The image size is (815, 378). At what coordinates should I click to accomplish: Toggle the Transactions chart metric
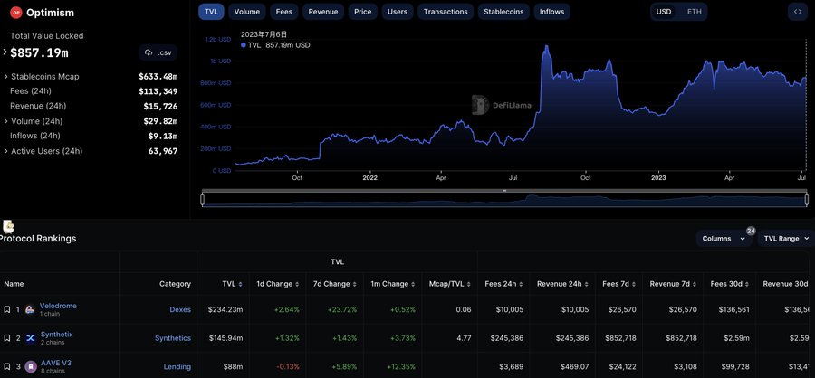446,12
